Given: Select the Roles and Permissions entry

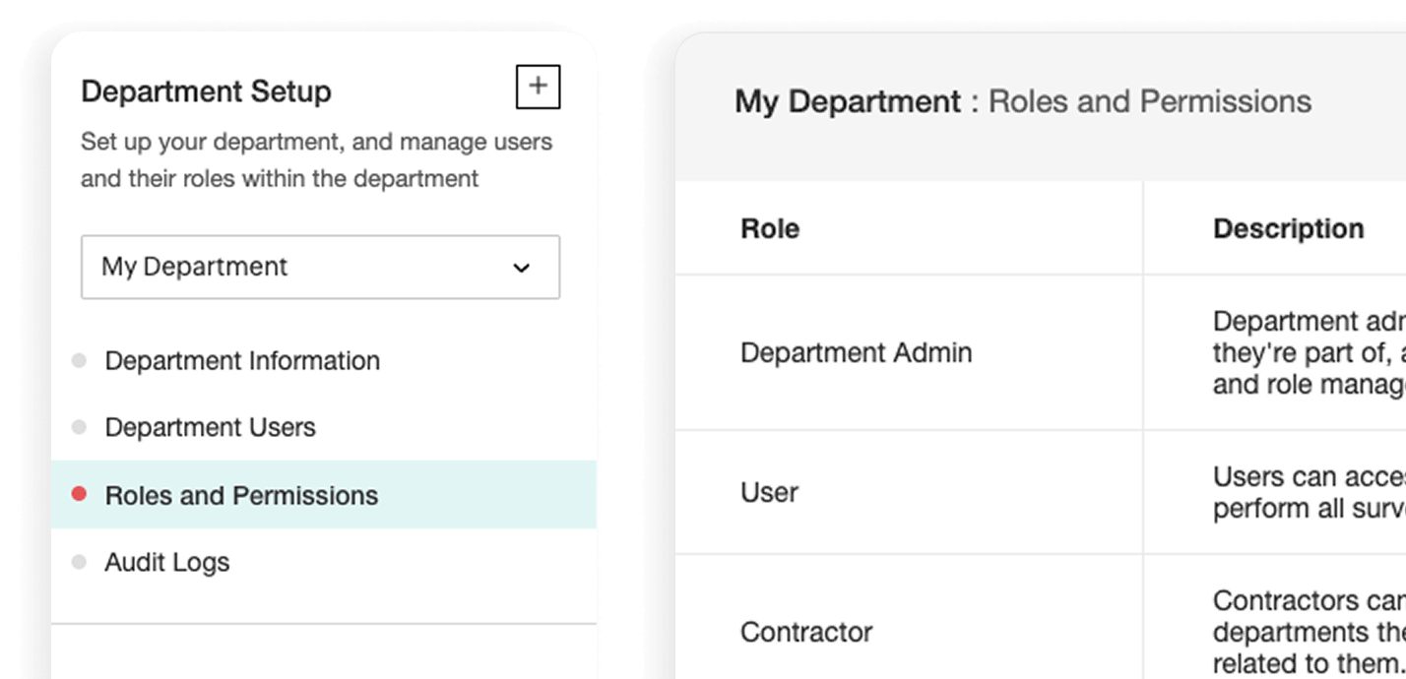Looking at the screenshot, I should pyautogui.click(x=240, y=496).
